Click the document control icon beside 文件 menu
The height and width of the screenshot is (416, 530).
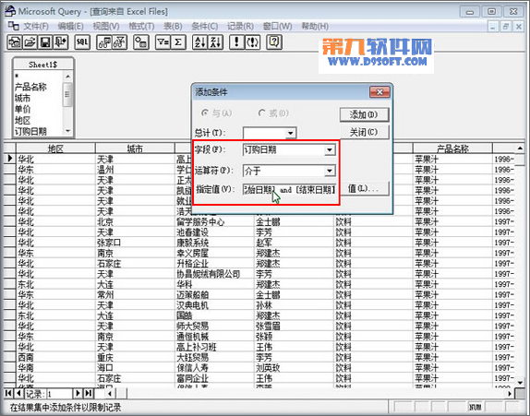click(x=14, y=26)
